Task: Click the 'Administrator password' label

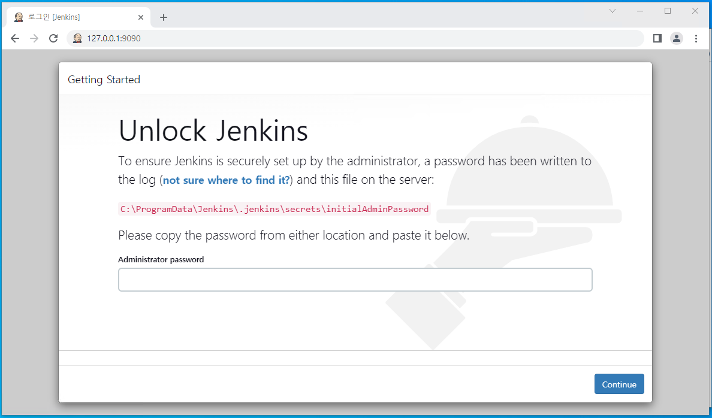Action: (x=161, y=260)
